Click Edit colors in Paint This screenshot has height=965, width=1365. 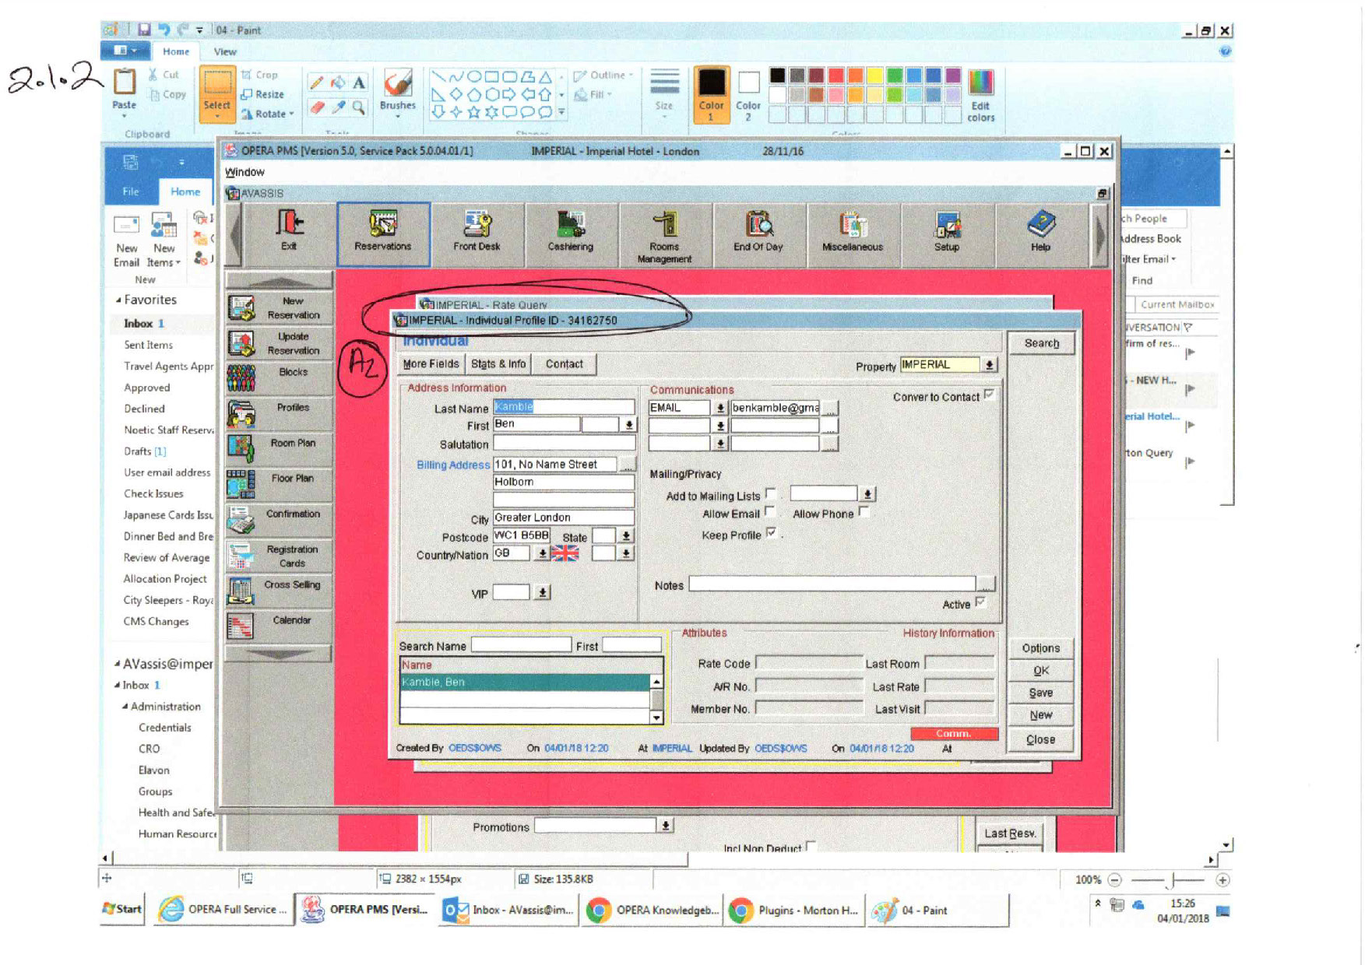click(980, 95)
